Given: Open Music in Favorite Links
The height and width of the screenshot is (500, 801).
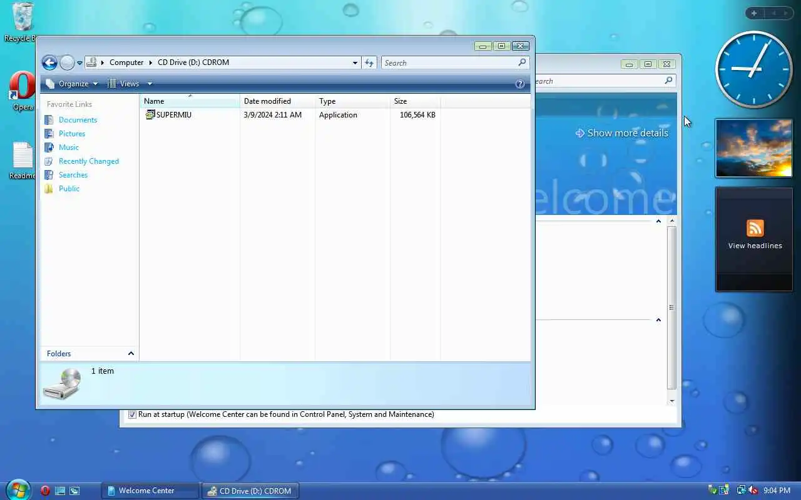Looking at the screenshot, I should coord(68,147).
